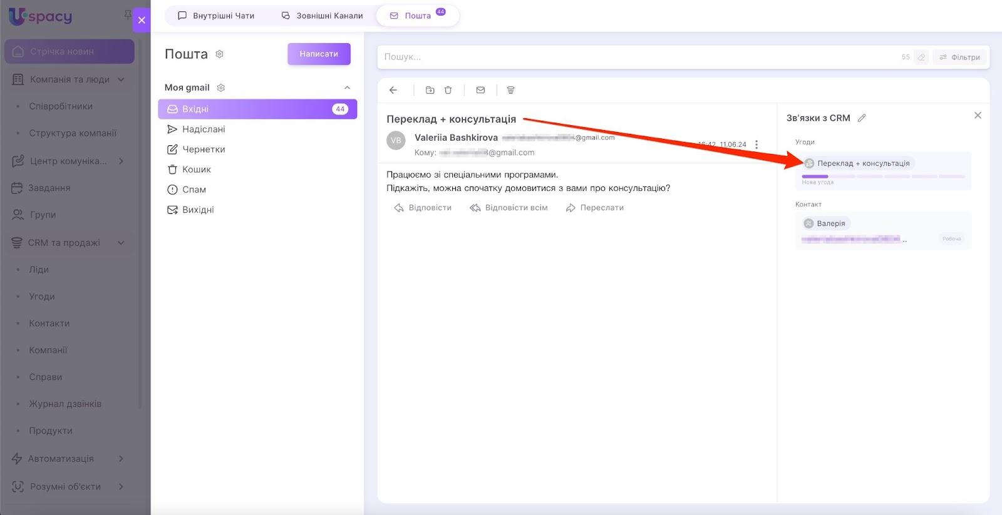Screen dimensions: 1002x515
Task: Open the email's three-dot options menu
Action: (x=757, y=145)
